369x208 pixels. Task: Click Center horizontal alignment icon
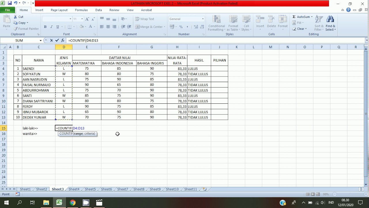(x=108, y=27)
